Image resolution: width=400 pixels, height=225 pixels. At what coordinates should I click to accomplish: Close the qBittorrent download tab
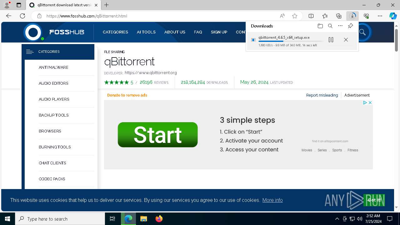coord(96,5)
